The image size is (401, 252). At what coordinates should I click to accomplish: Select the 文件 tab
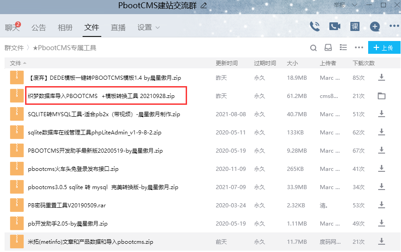[92, 27]
